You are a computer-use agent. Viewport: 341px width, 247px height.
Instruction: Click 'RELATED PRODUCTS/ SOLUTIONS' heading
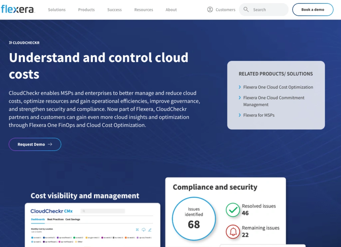(276, 74)
